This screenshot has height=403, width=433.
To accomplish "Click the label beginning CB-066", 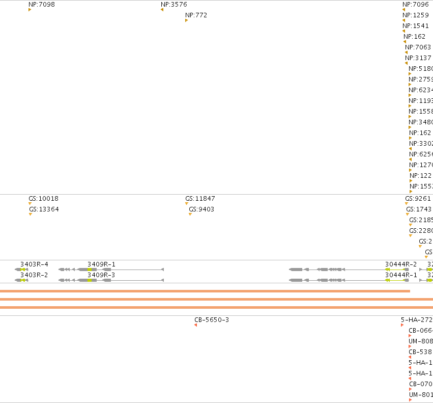I will point(421,331).
